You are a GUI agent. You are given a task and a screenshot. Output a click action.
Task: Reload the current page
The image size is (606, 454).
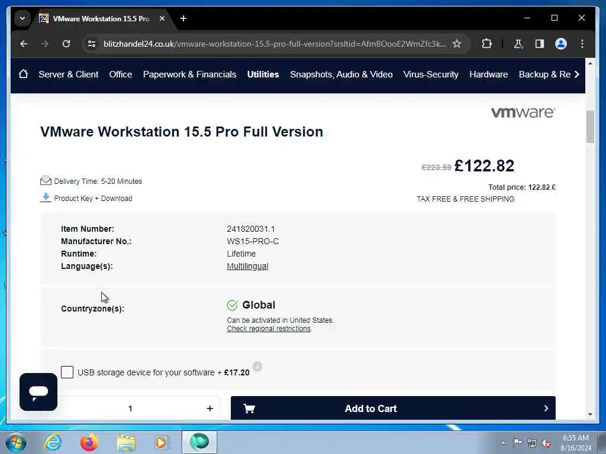[66, 44]
